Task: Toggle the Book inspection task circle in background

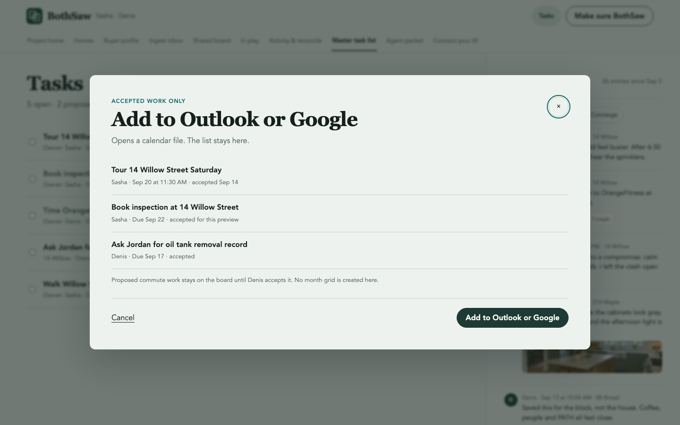Action: pyautogui.click(x=33, y=178)
